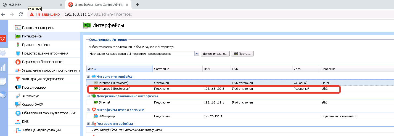Click the IPv6 column header

(261, 69)
